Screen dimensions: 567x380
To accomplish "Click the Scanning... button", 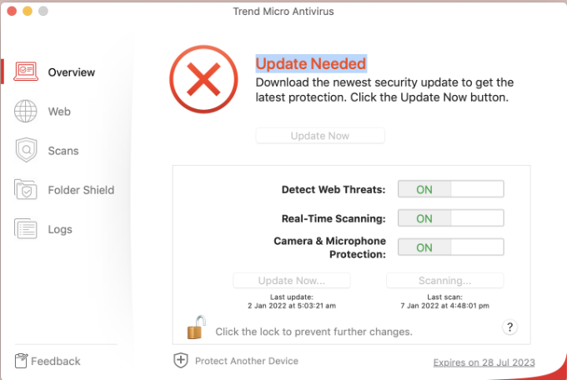I will pos(444,281).
